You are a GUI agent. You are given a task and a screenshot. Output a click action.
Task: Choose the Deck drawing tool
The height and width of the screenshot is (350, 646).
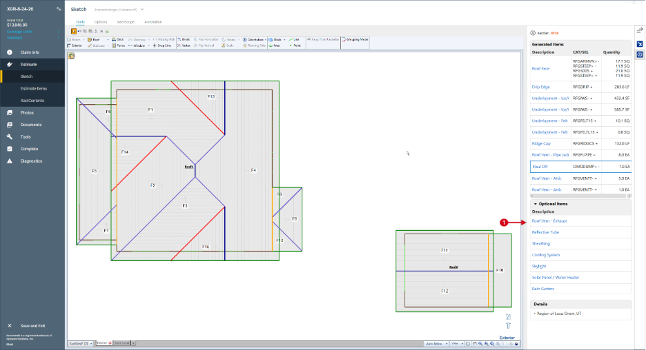click(x=118, y=39)
